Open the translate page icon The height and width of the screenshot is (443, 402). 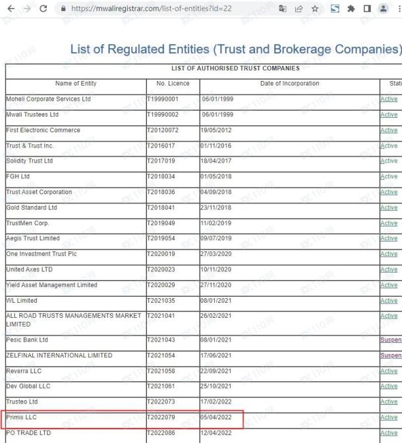coord(282,9)
